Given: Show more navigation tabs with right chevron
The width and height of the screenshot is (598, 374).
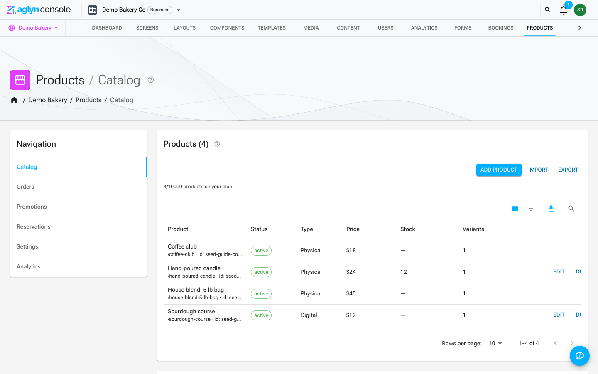Looking at the screenshot, I should [x=580, y=28].
